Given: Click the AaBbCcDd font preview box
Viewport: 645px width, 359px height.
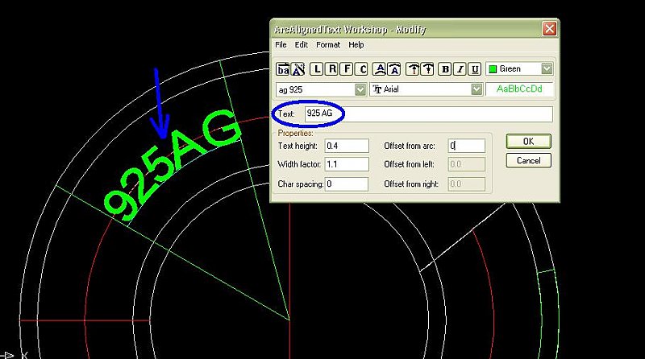Looking at the screenshot, I should [519, 89].
